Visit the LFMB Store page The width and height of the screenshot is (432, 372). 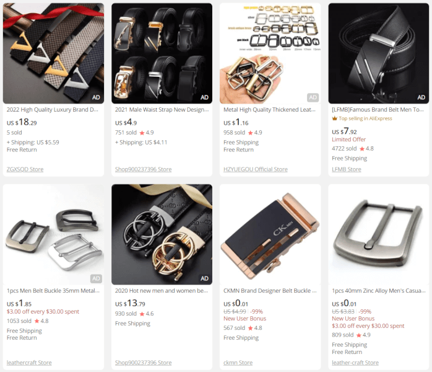[x=347, y=169]
